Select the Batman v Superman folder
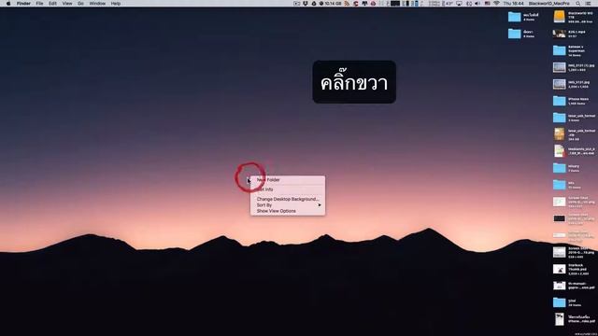The height and width of the screenshot is (336, 598). click(559, 50)
